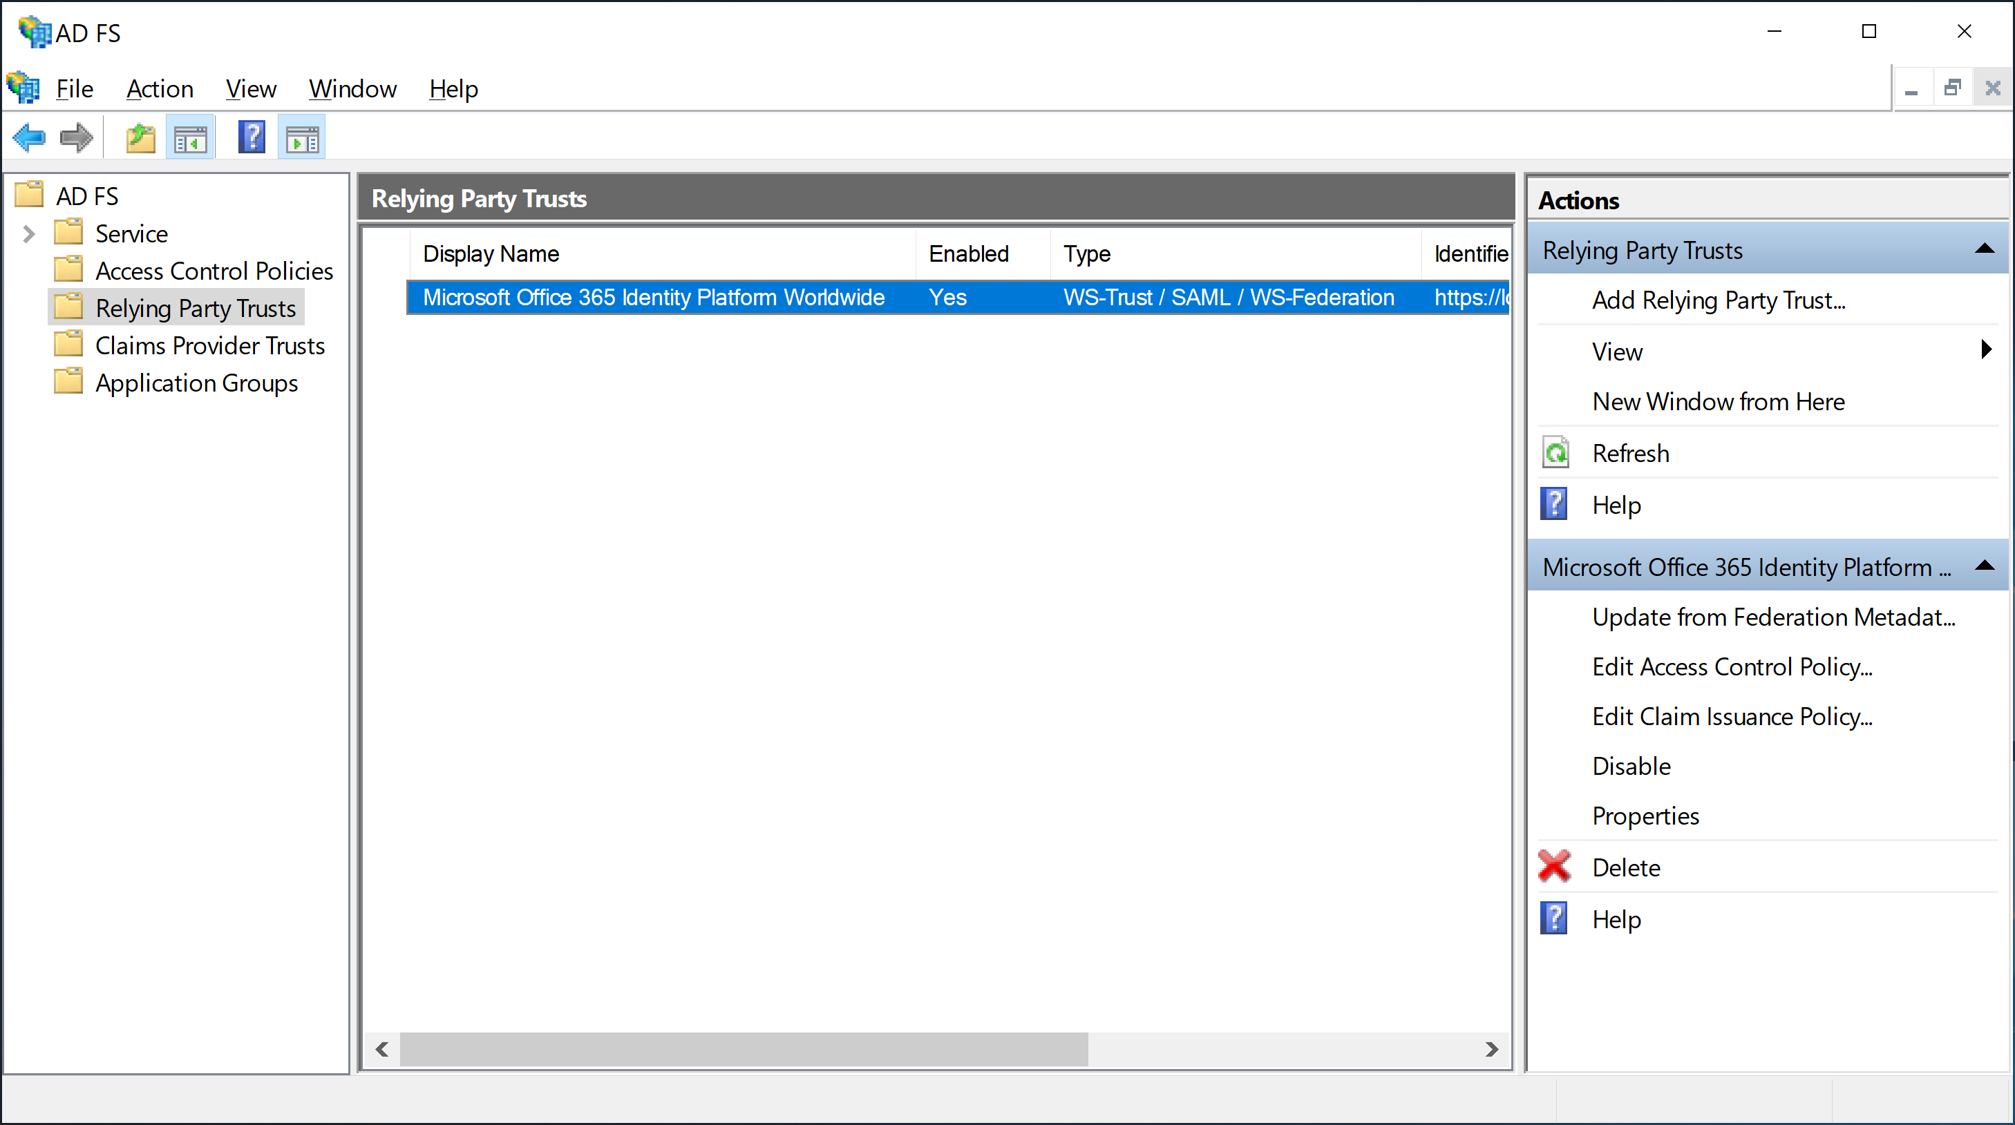Click the Refresh icon in Actions pane
Viewport: 2015px width, 1125px height.
1556,452
